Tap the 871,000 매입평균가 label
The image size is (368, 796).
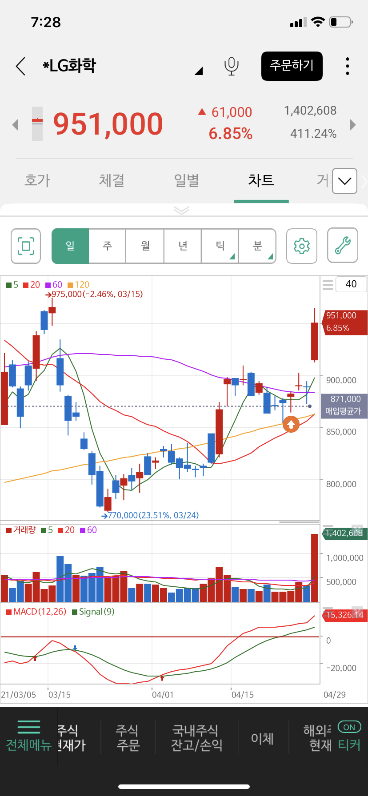[x=345, y=406]
